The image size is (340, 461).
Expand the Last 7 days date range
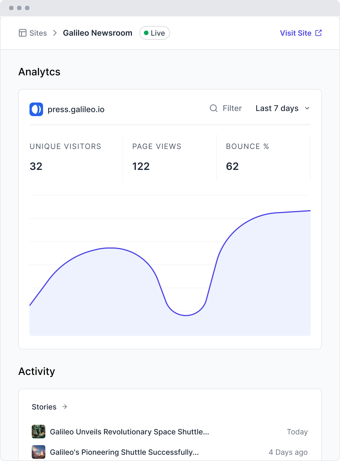[277, 108]
